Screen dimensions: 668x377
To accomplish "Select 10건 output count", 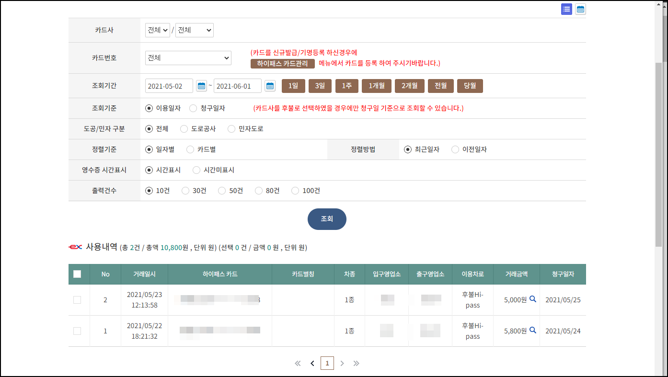I will tap(149, 191).
